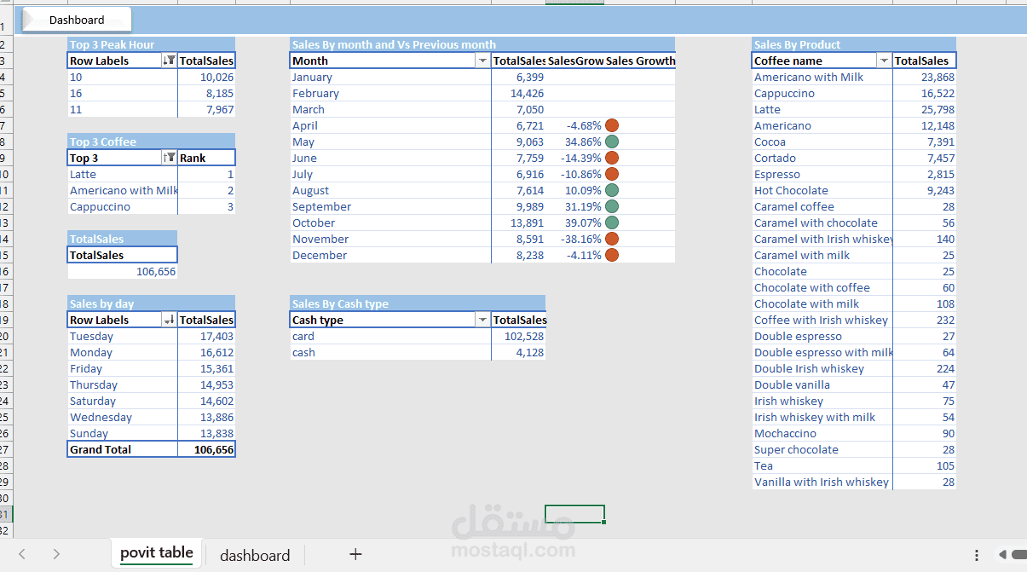Click December's red growth indicator circle

coord(611,255)
